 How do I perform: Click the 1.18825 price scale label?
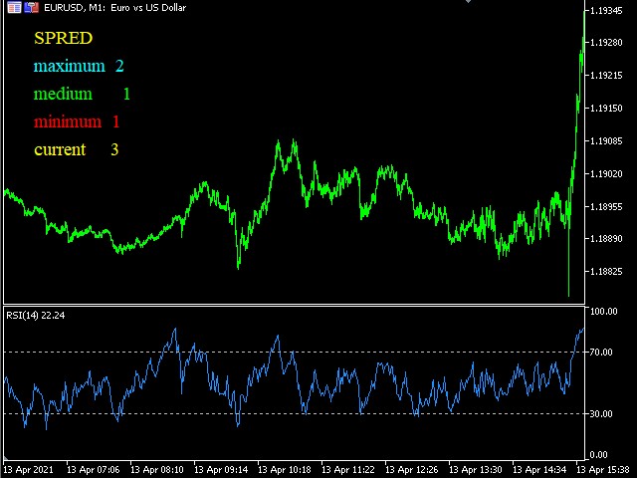tap(606, 272)
